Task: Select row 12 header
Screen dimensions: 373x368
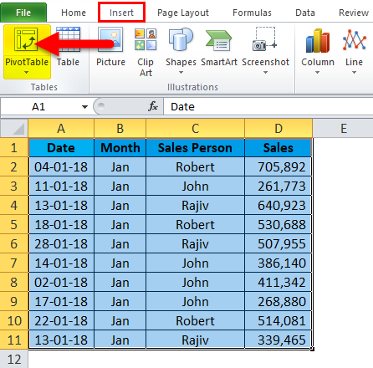Action: point(14,359)
